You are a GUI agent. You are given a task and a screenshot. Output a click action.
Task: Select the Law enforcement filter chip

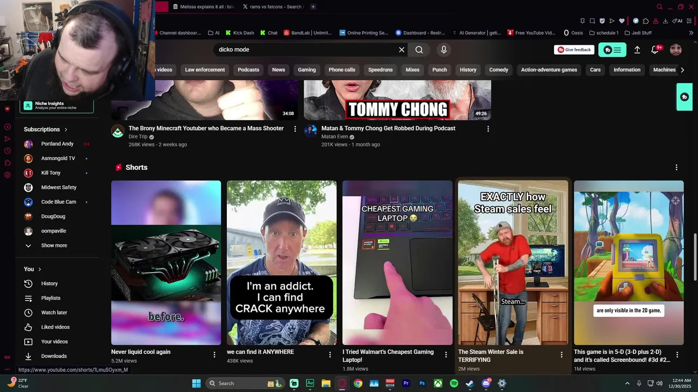click(205, 70)
